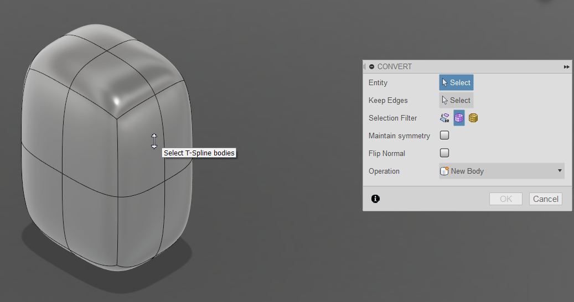Activate the Keep Edges Select button
Image resolution: width=574 pixels, height=302 pixels.
click(x=456, y=100)
